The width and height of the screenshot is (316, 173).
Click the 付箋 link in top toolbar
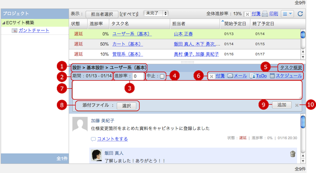256,14
